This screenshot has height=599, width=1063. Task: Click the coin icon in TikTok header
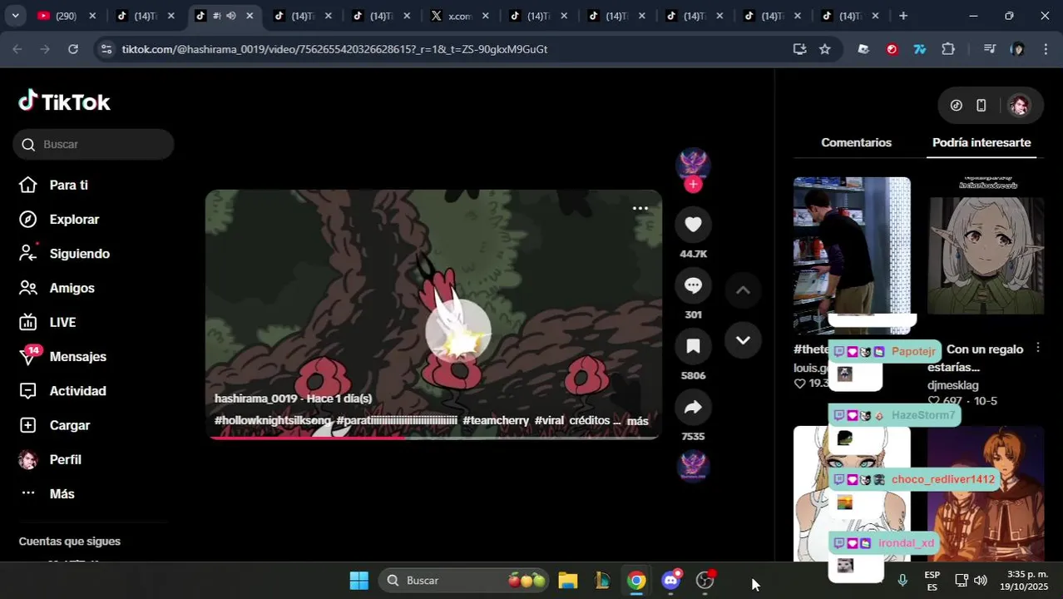957,105
